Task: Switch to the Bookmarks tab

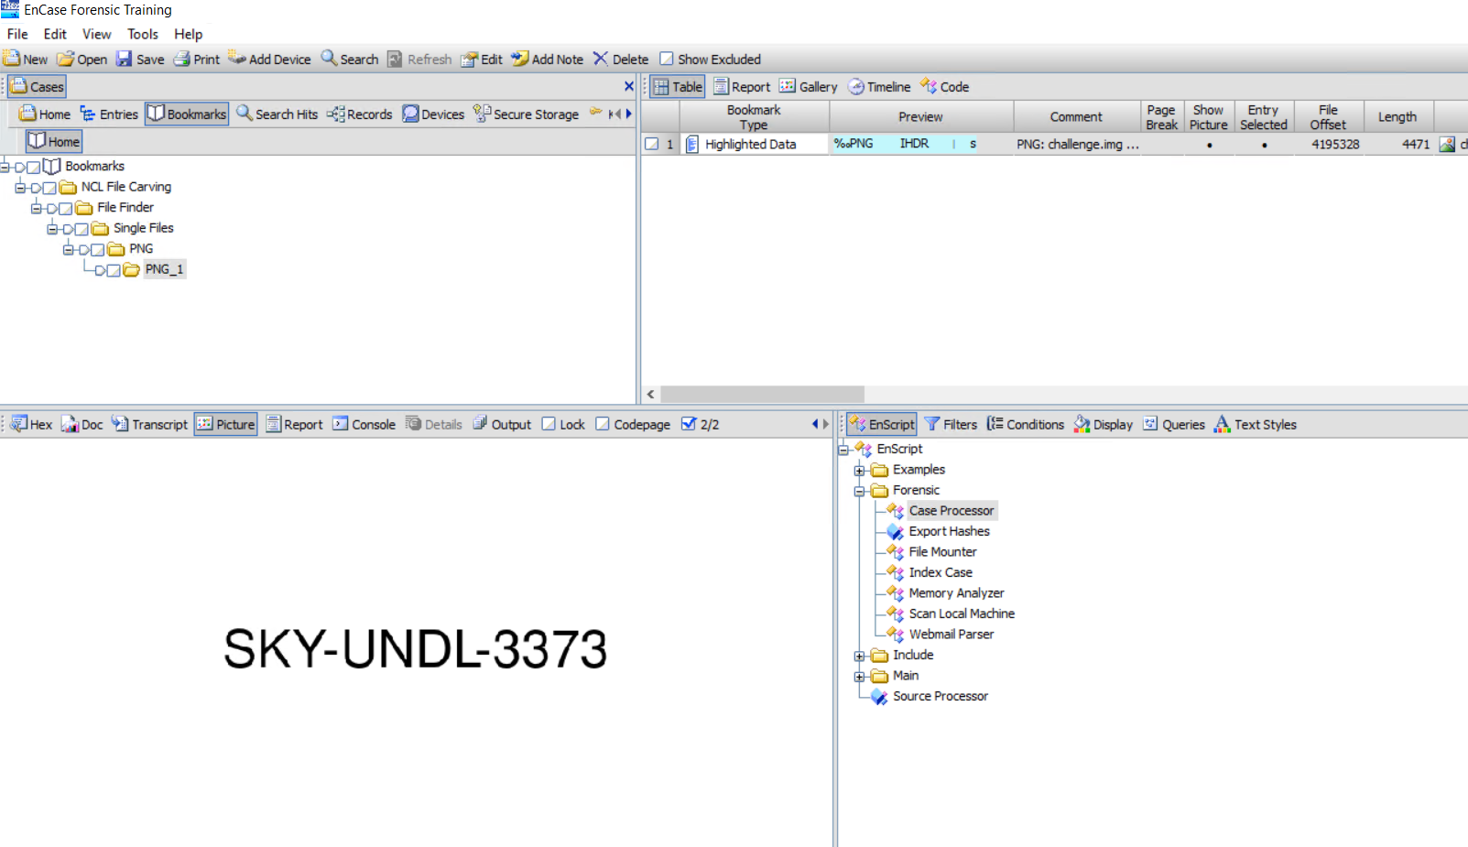Action: pyautogui.click(x=187, y=114)
